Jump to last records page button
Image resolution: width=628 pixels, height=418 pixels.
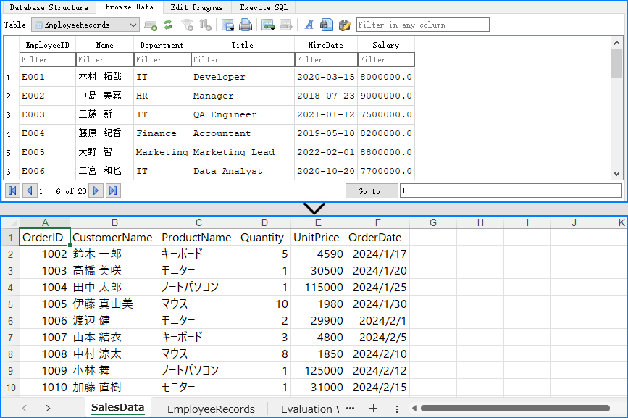(113, 191)
